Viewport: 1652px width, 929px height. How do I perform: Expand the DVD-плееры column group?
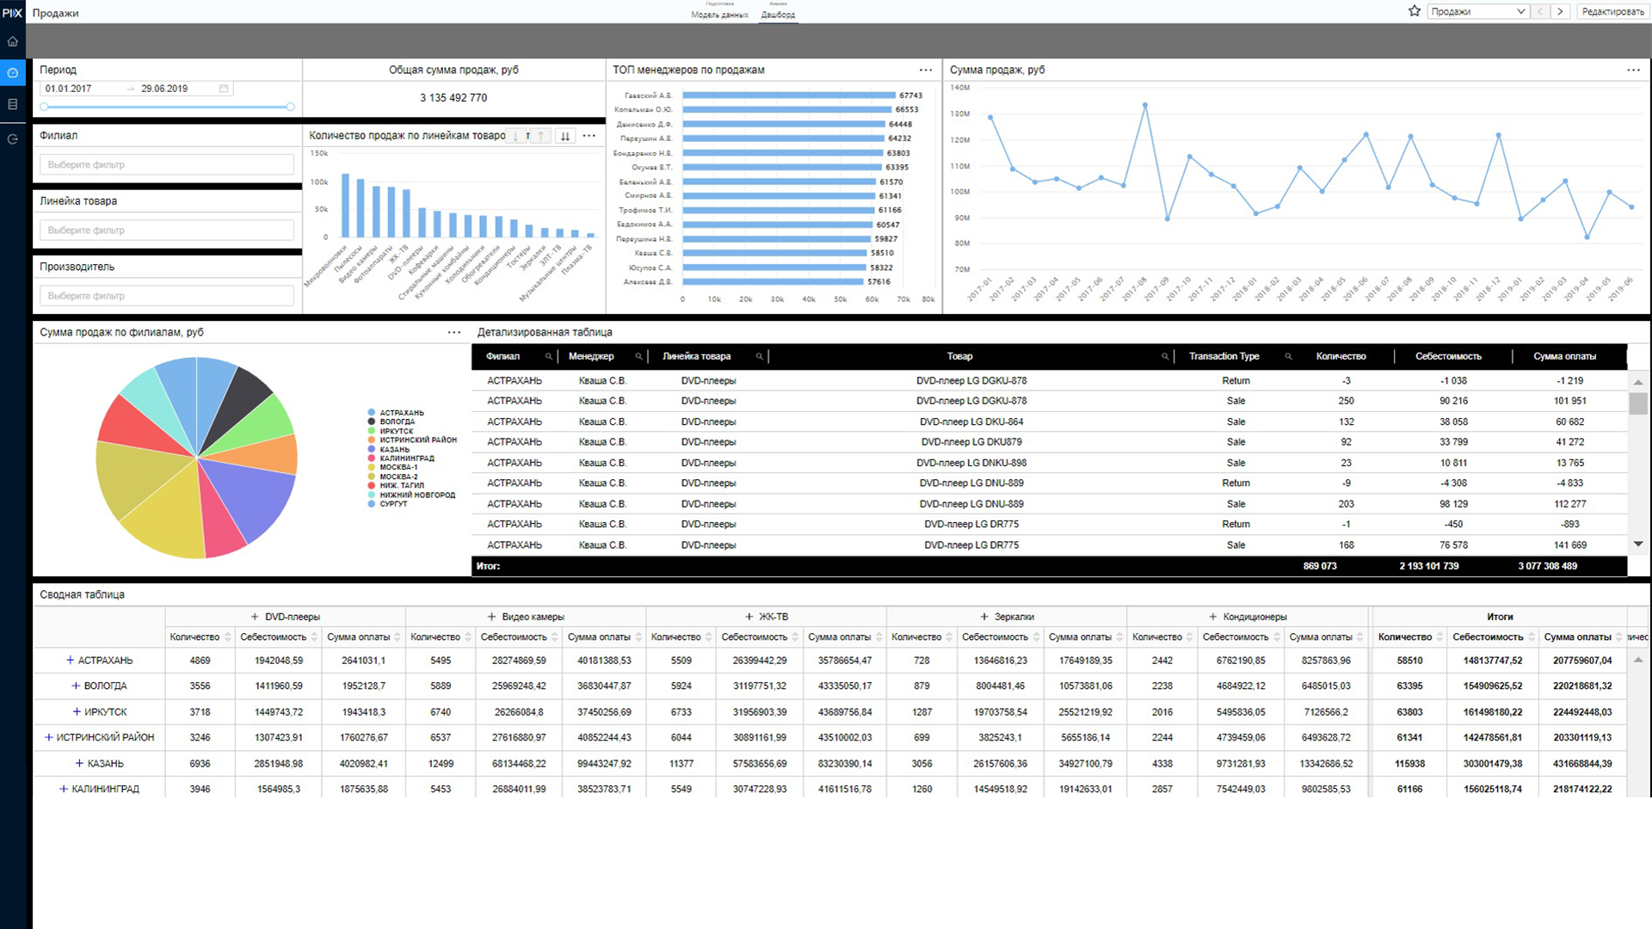255,617
